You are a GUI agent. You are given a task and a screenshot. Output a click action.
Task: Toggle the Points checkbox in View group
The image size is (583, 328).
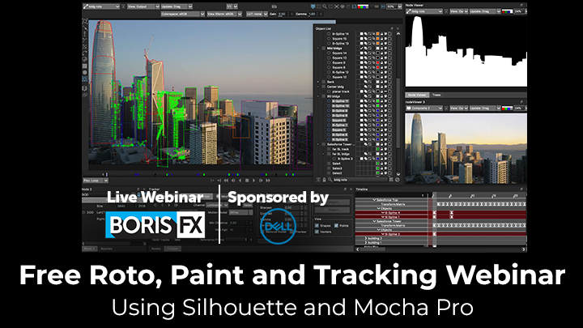coord(336,226)
